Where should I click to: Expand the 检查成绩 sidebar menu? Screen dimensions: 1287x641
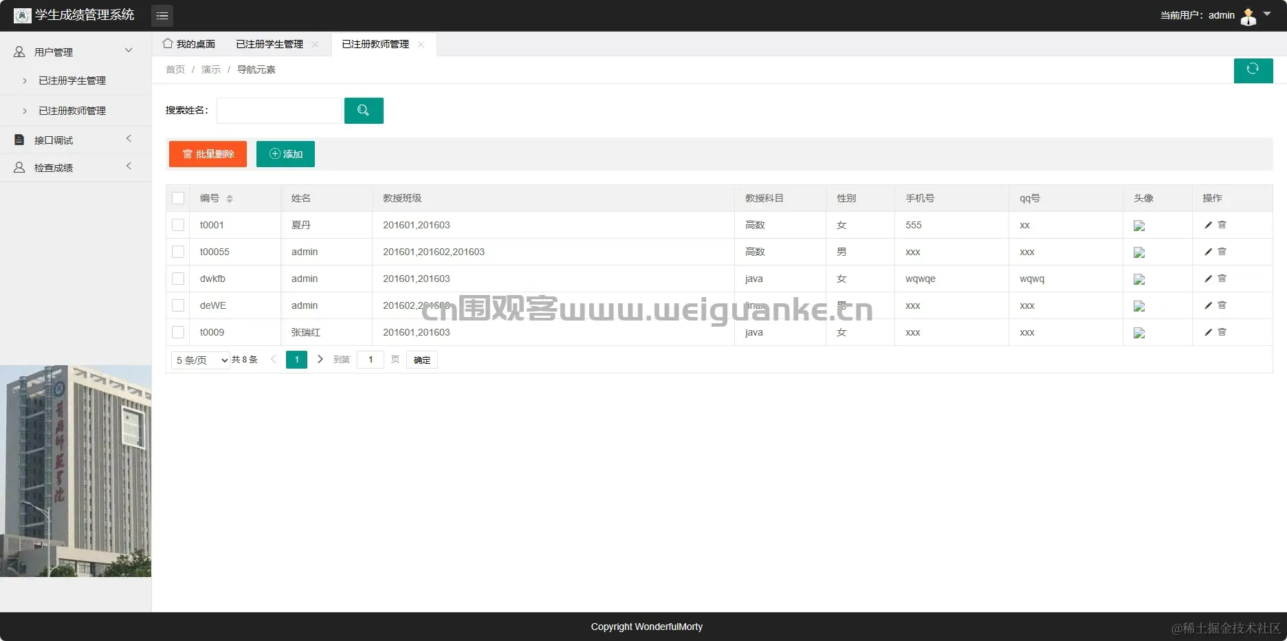click(x=76, y=167)
